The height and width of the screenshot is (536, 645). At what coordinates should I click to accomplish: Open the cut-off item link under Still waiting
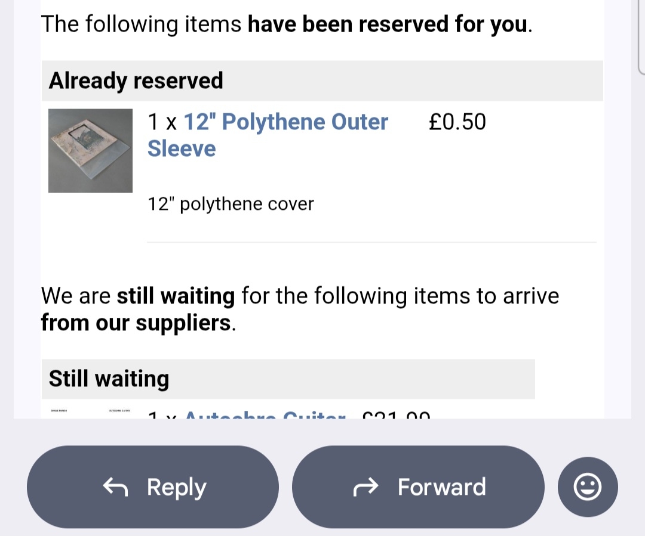[265, 414]
